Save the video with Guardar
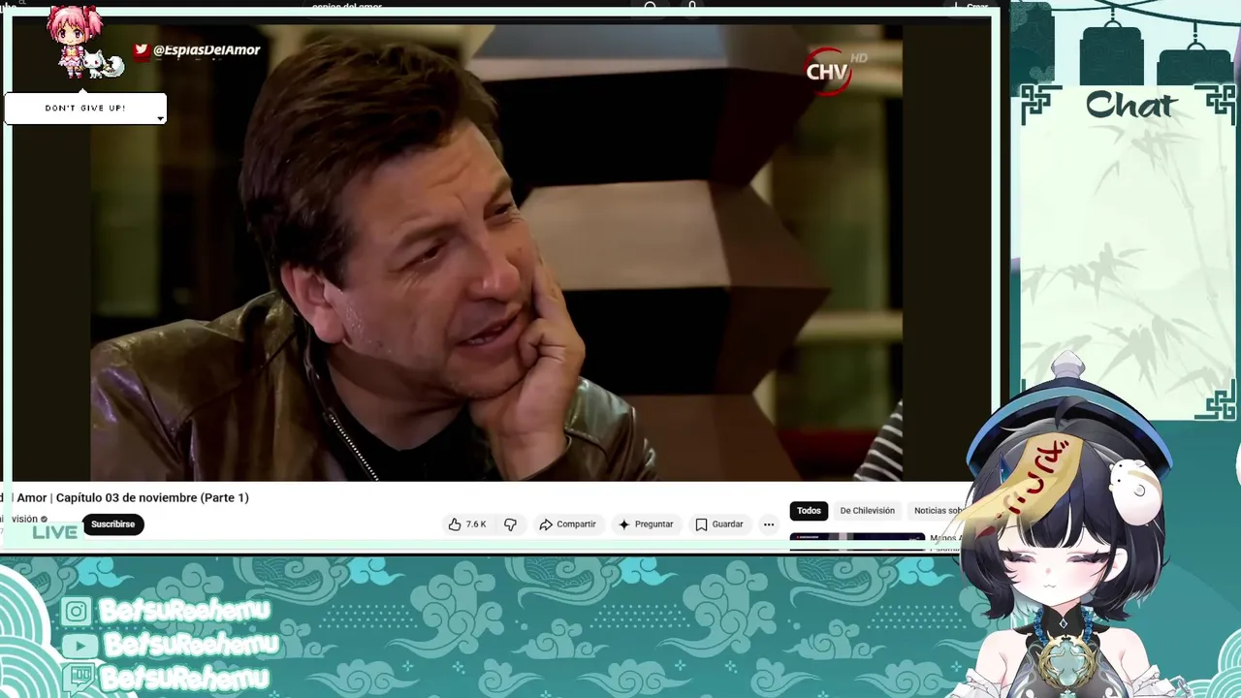This screenshot has height=698, width=1241. [719, 524]
